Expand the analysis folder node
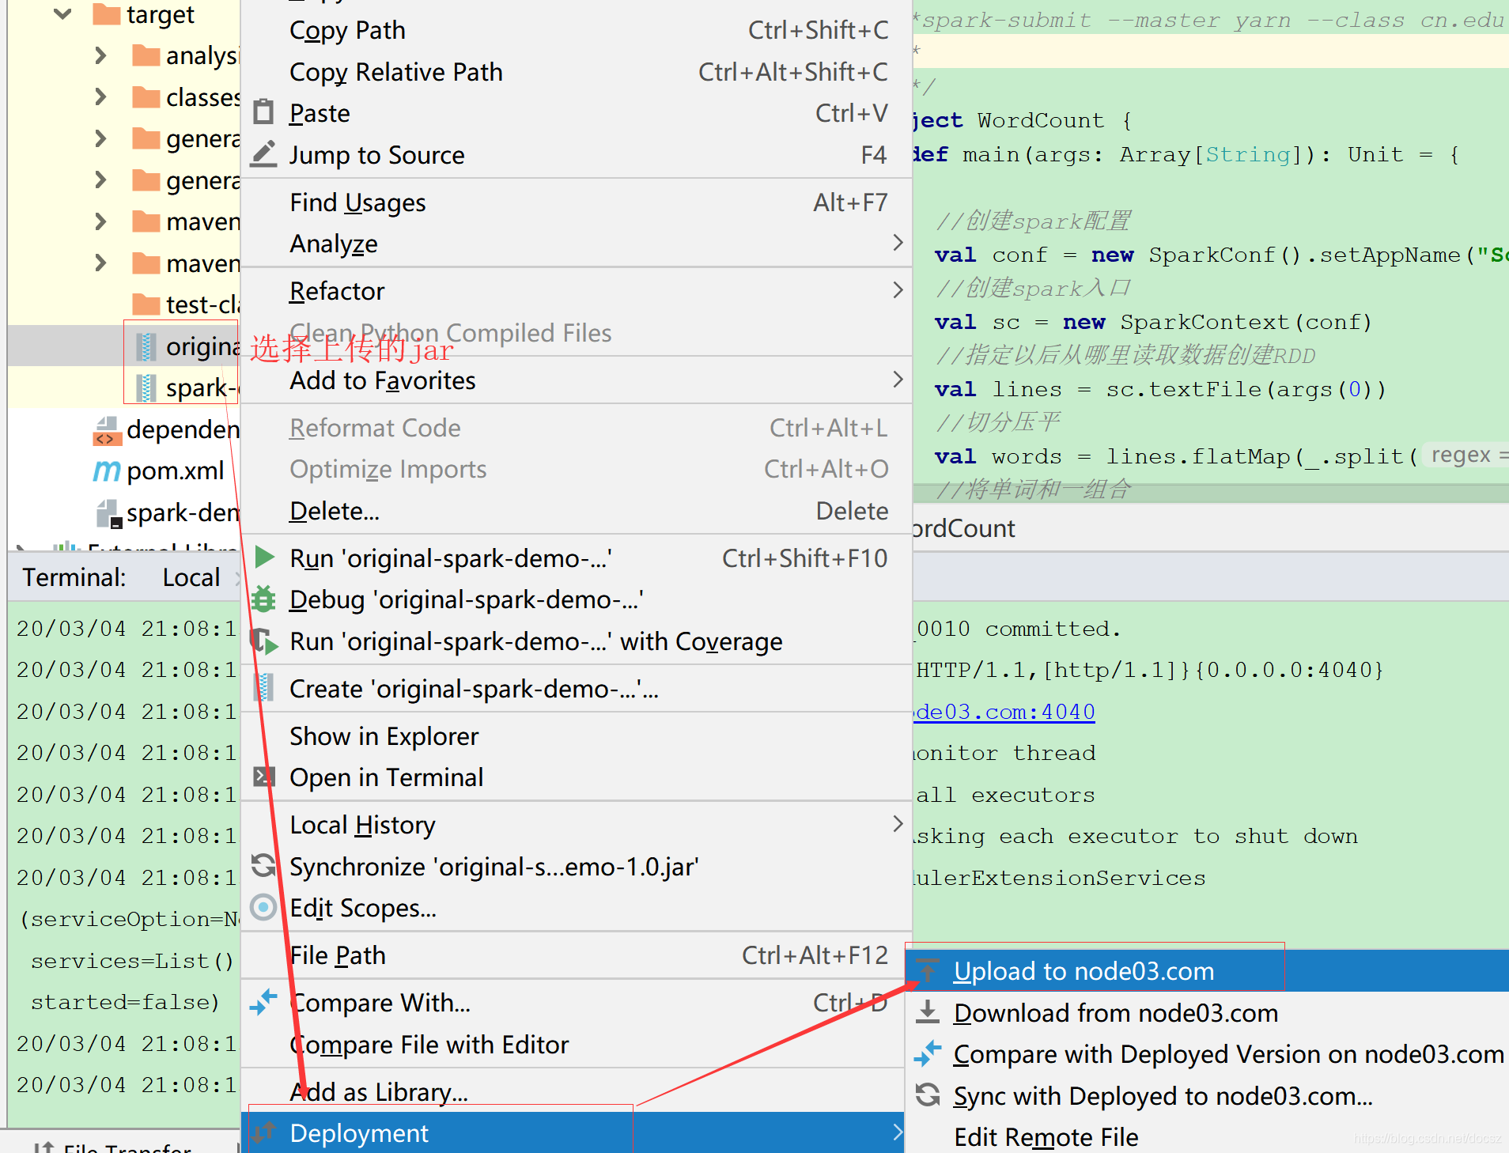Image resolution: width=1509 pixels, height=1153 pixels. pyautogui.click(x=100, y=55)
